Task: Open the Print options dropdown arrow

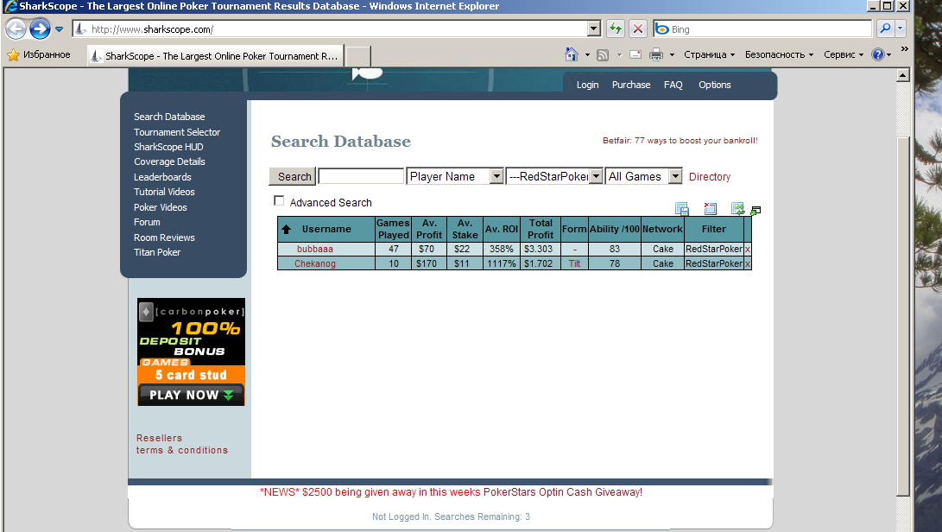Action: 672,54
